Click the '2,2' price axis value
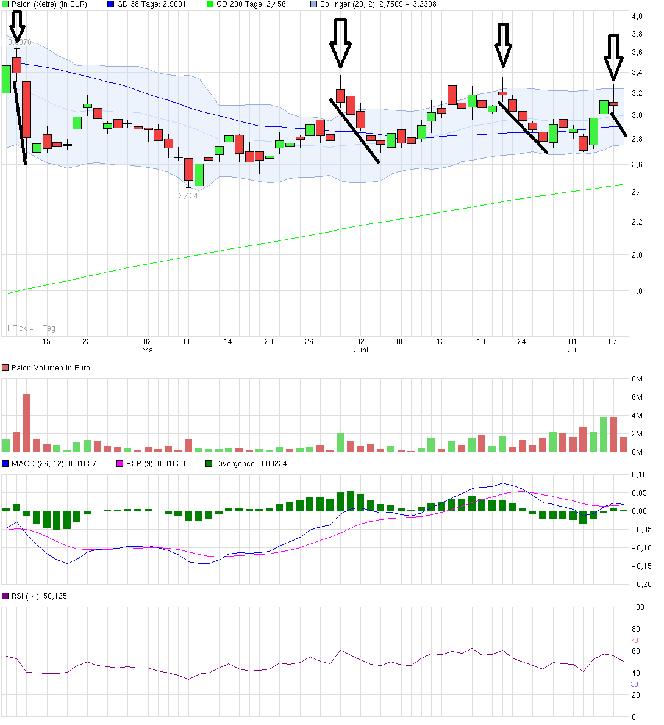This screenshot has height=725, width=664. click(x=637, y=222)
